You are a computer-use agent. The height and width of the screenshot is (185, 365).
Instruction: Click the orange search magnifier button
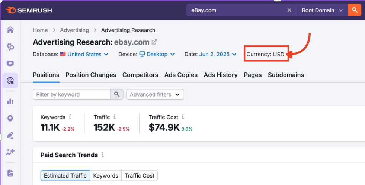pyautogui.click(x=355, y=10)
